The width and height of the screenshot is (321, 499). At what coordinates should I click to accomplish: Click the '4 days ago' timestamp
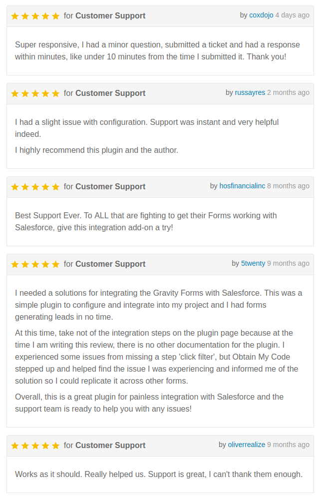(x=292, y=15)
